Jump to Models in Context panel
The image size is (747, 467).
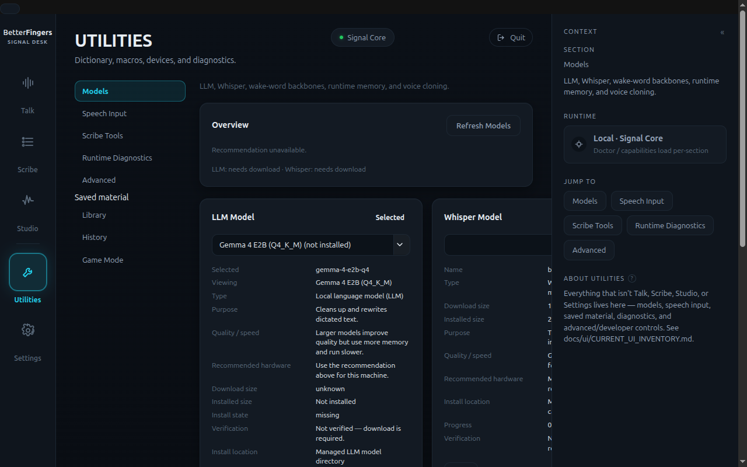click(x=585, y=201)
